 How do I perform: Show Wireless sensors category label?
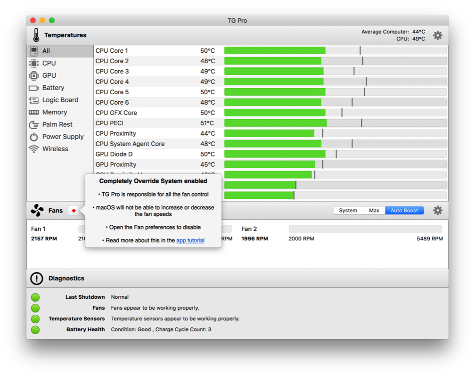55,149
